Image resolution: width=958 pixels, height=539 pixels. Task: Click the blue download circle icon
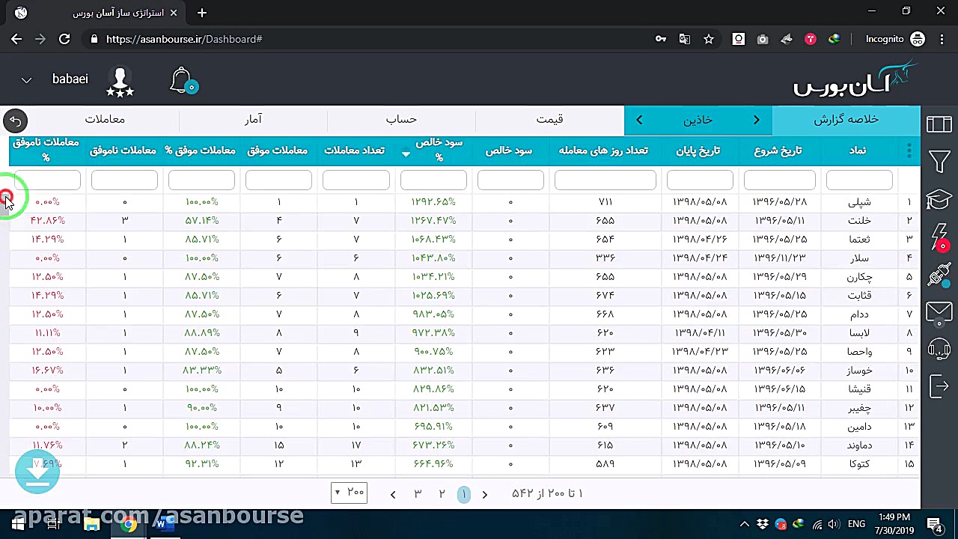click(37, 472)
